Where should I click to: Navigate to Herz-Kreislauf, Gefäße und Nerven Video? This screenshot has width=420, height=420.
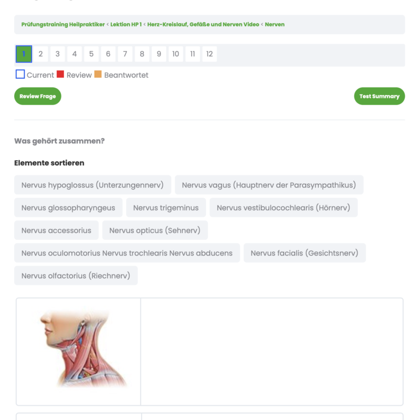click(203, 25)
